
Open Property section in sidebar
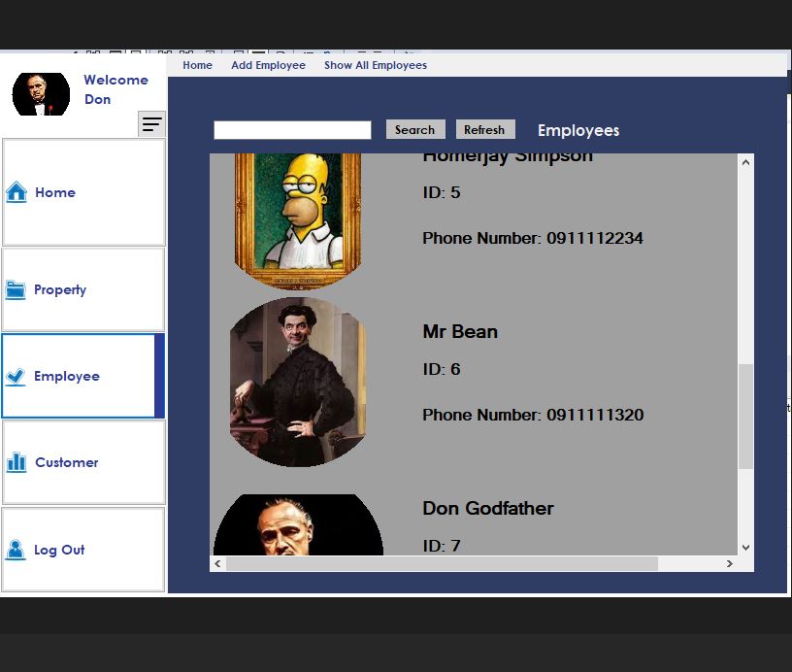pos(83,289)
